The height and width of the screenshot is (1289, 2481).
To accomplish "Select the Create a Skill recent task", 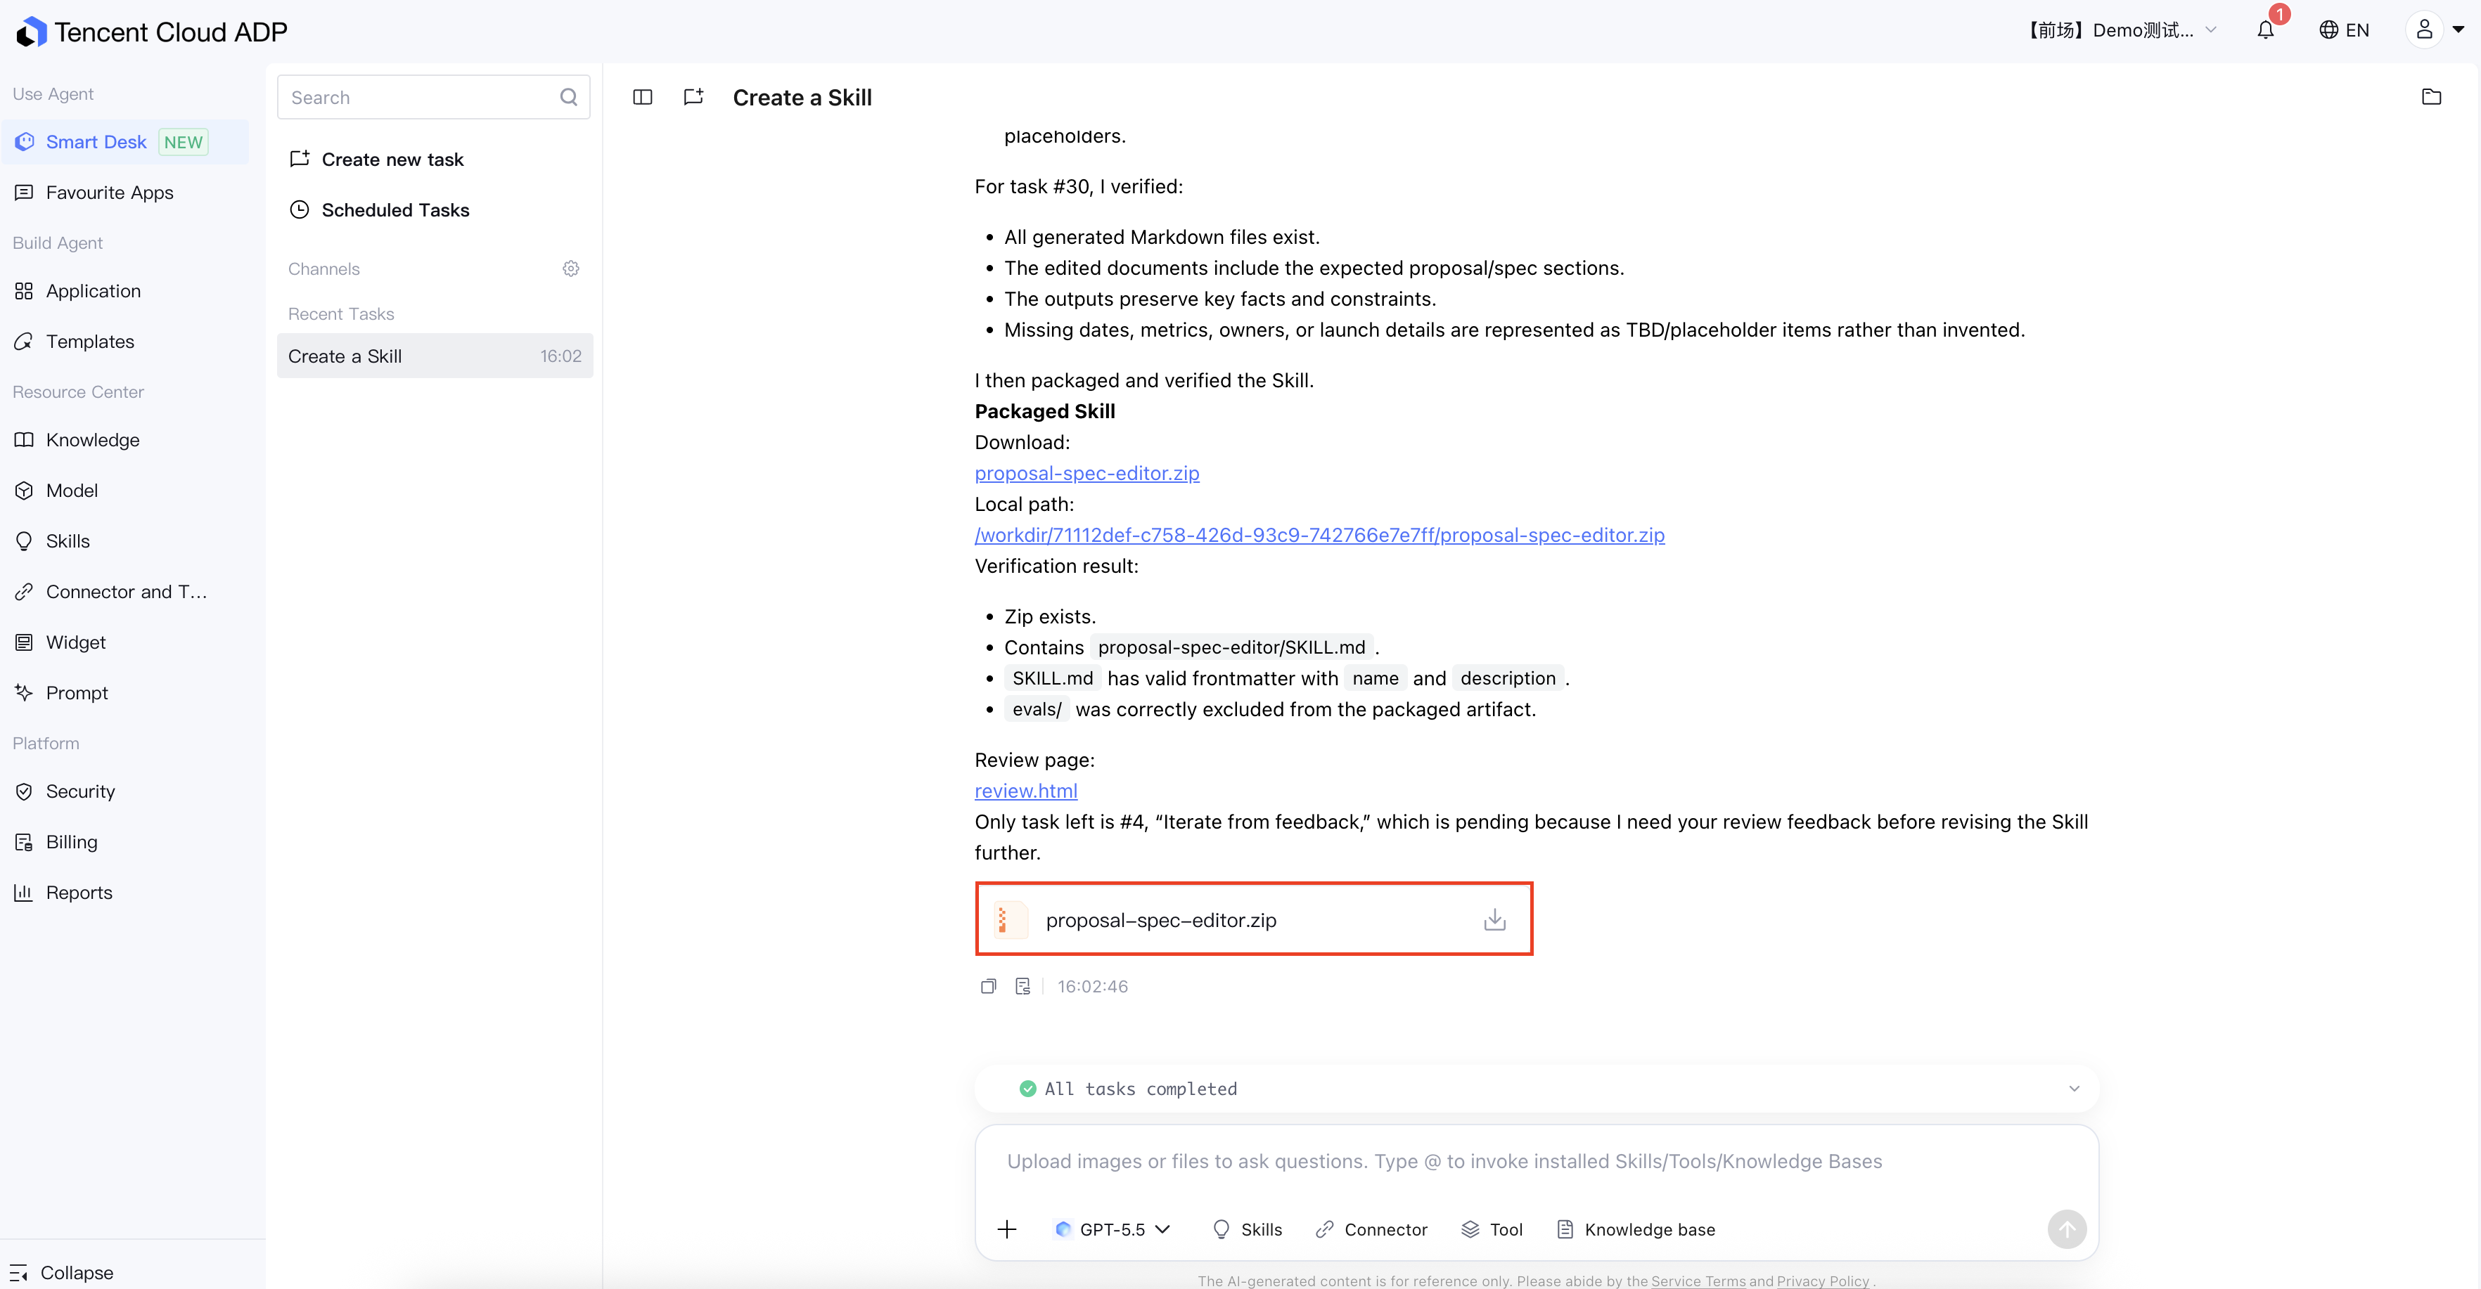I will tap(435, 356).
